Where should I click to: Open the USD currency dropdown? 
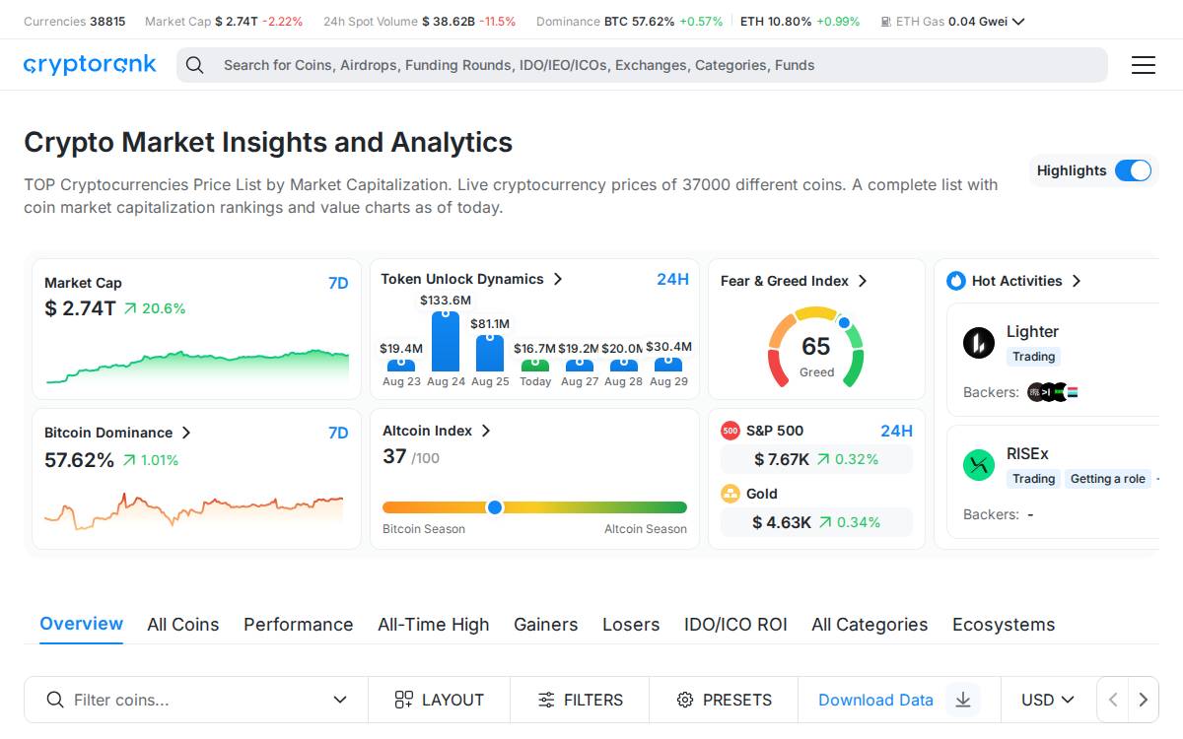[1048, 700]
